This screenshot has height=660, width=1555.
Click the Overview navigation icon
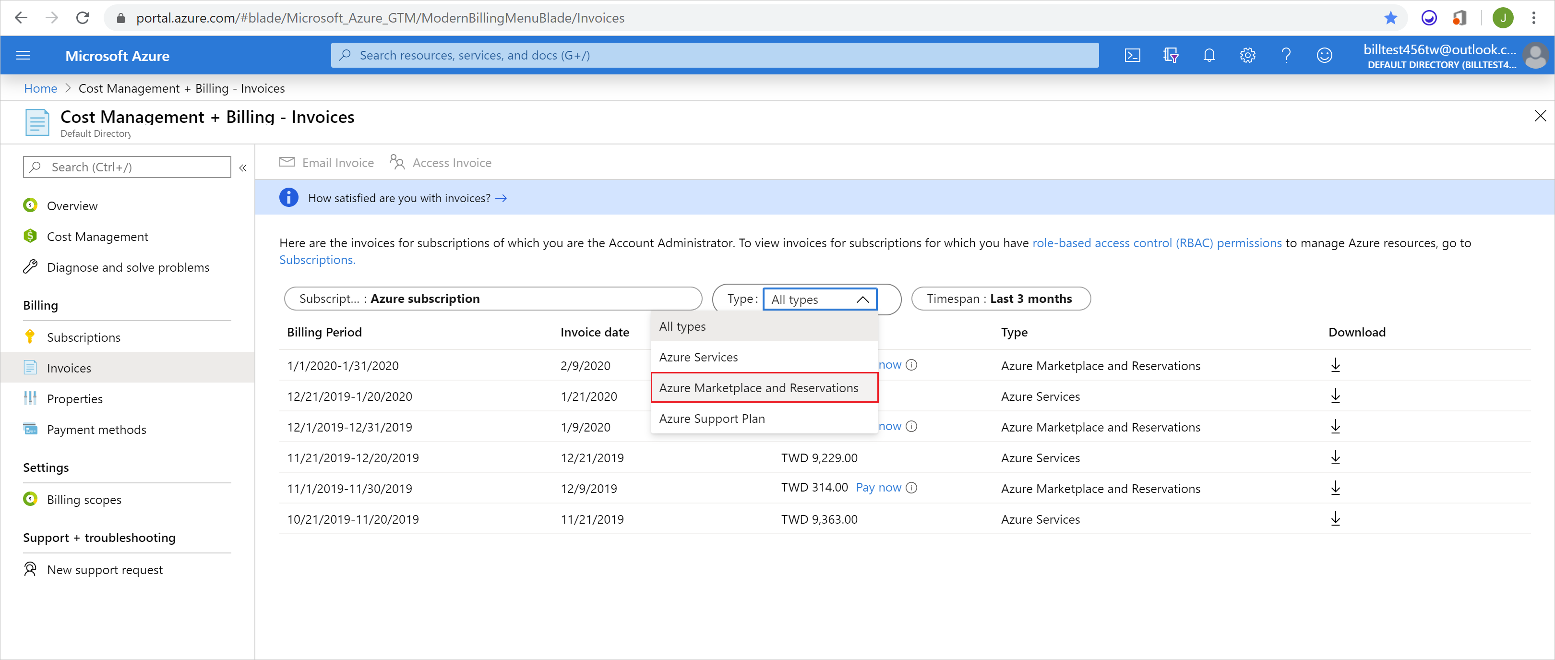31,204
